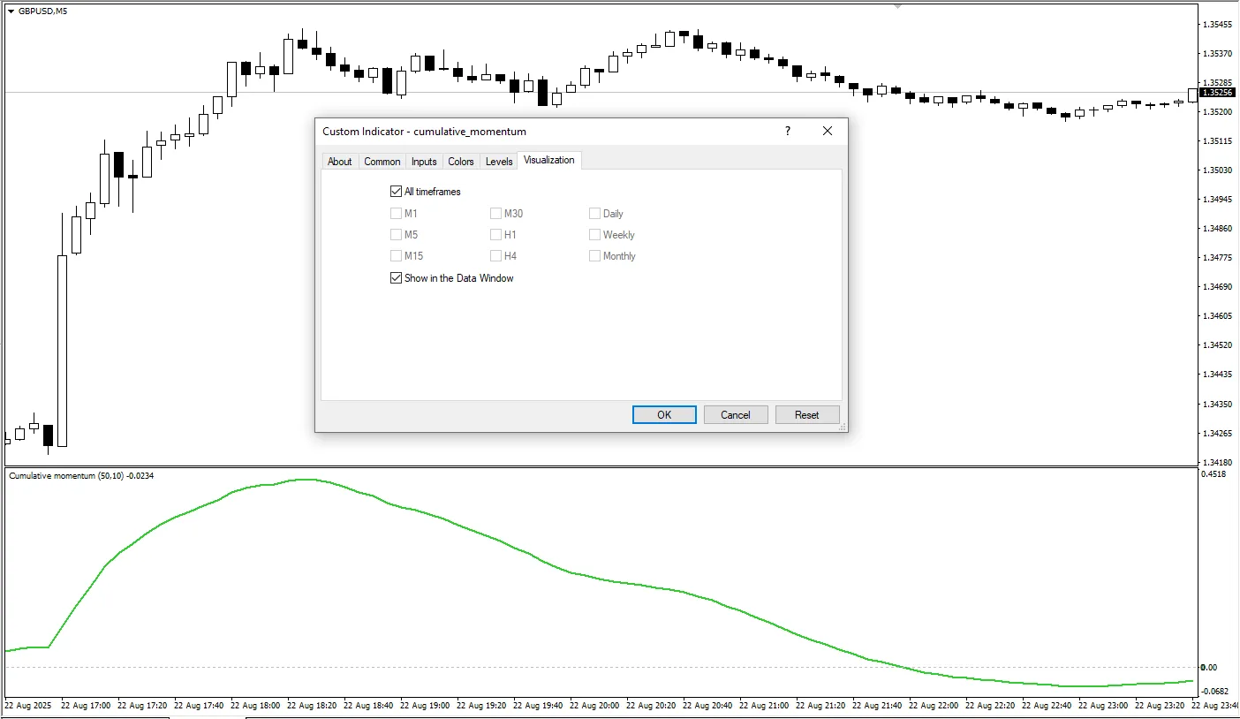Enable the Daily timeframe checkbox

[x=594, y=213]
